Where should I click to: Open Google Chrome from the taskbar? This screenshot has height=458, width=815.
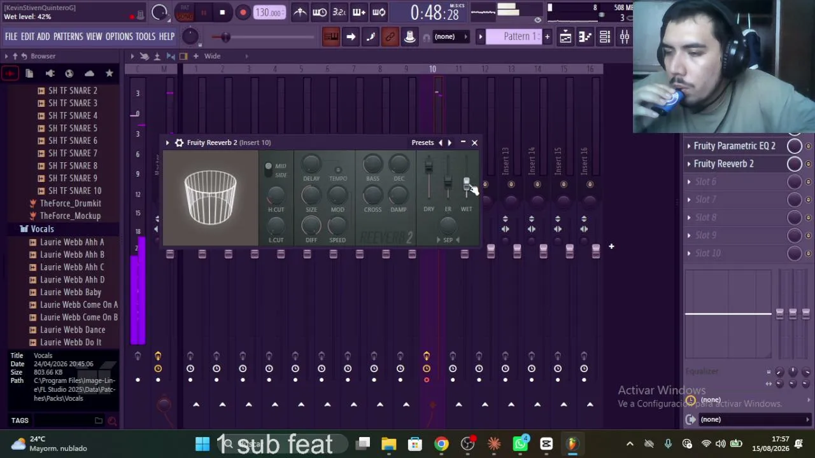tap(441, 444)
